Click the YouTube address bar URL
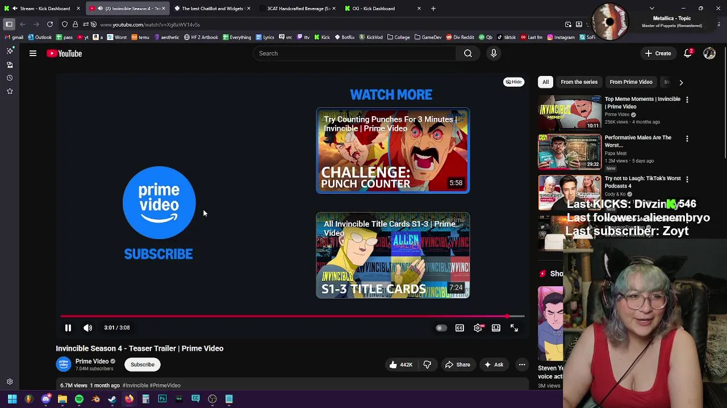Viewport: 727px width, 408px height. coord(150,25)
